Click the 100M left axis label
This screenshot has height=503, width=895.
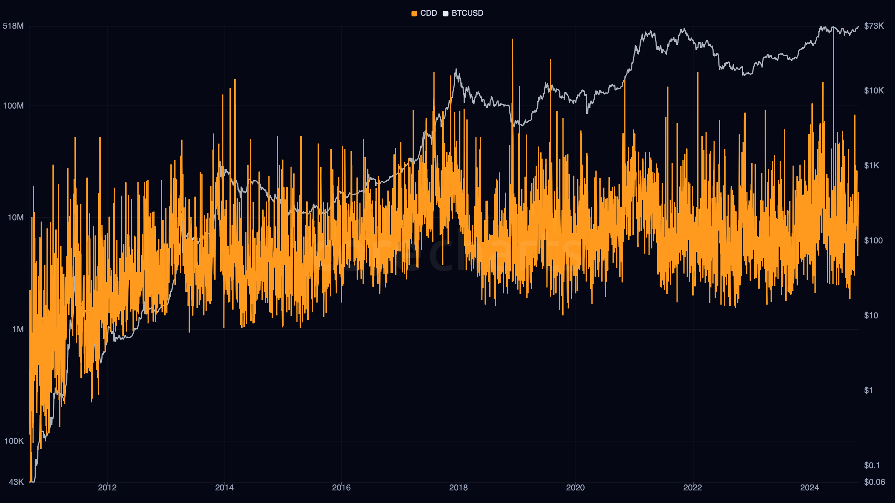(x=13, y=106)
